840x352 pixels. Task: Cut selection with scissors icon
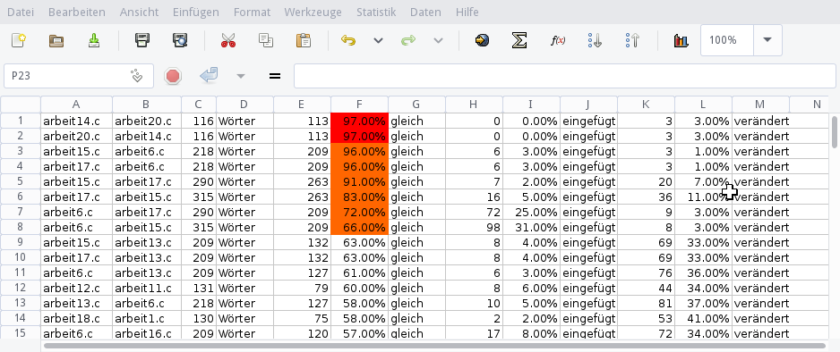228,40
